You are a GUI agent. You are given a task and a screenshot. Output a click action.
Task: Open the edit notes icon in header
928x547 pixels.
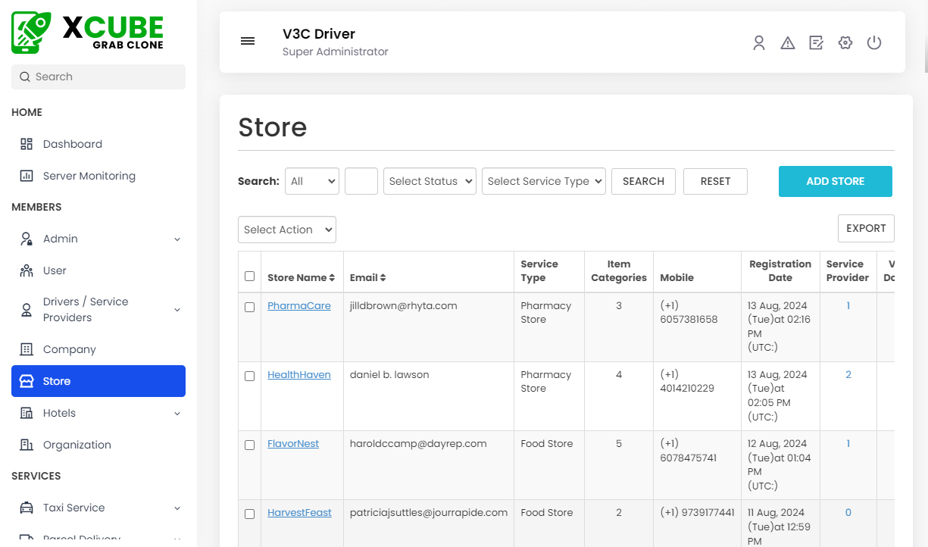pyautogui.click(x=816, y=42)
